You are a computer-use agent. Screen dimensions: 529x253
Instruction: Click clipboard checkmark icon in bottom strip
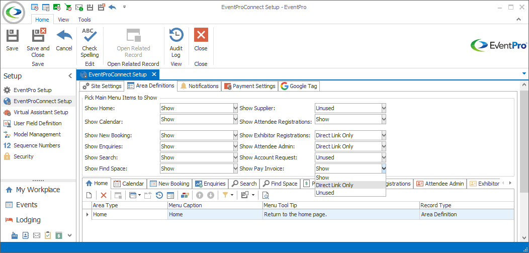(48, 235)
